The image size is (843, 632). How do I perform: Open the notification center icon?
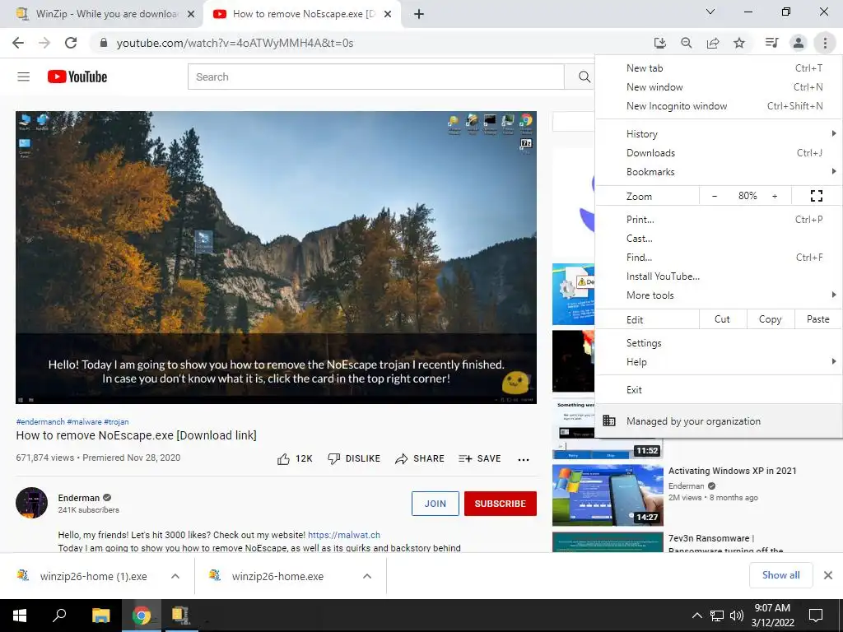(816, 616)
